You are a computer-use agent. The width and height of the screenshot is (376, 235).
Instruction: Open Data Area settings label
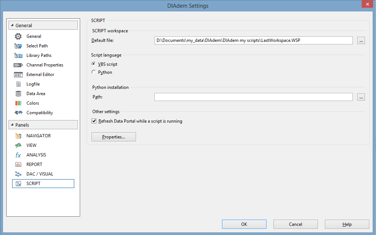pos(36,94)
